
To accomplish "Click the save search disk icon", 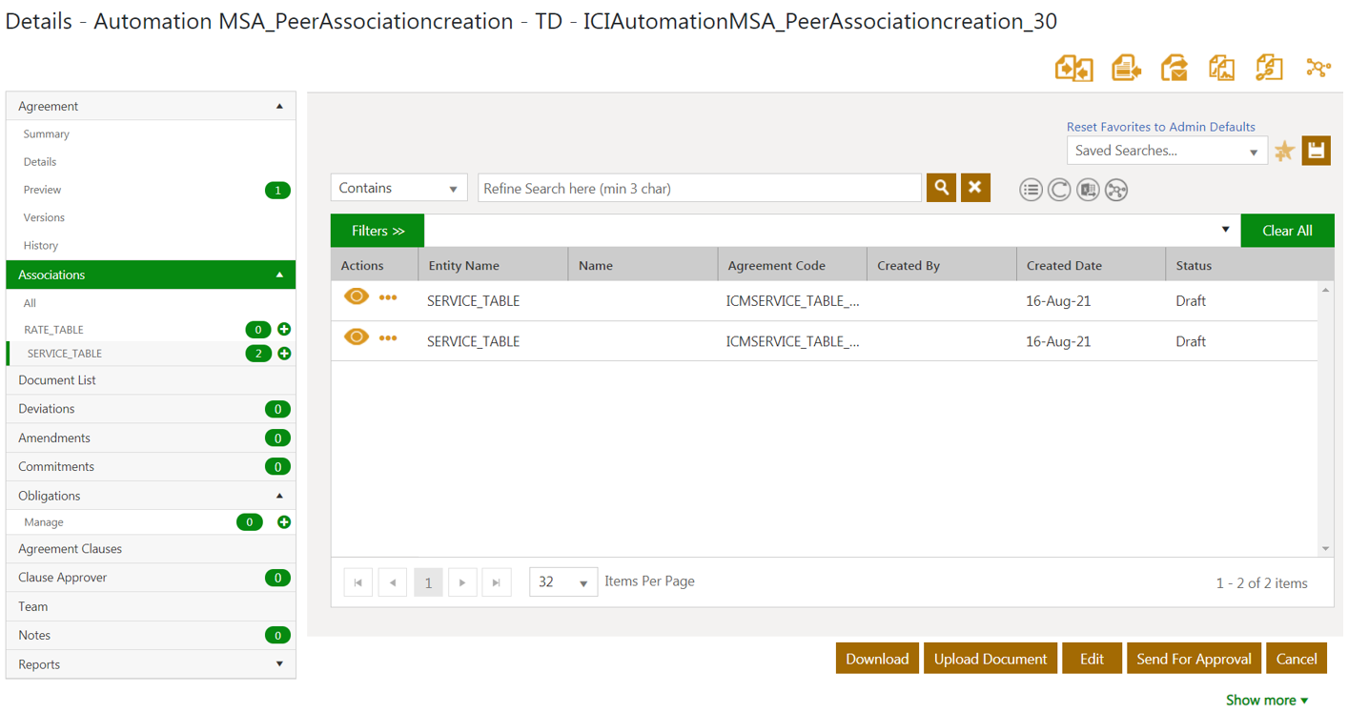I will point(1316,151).
